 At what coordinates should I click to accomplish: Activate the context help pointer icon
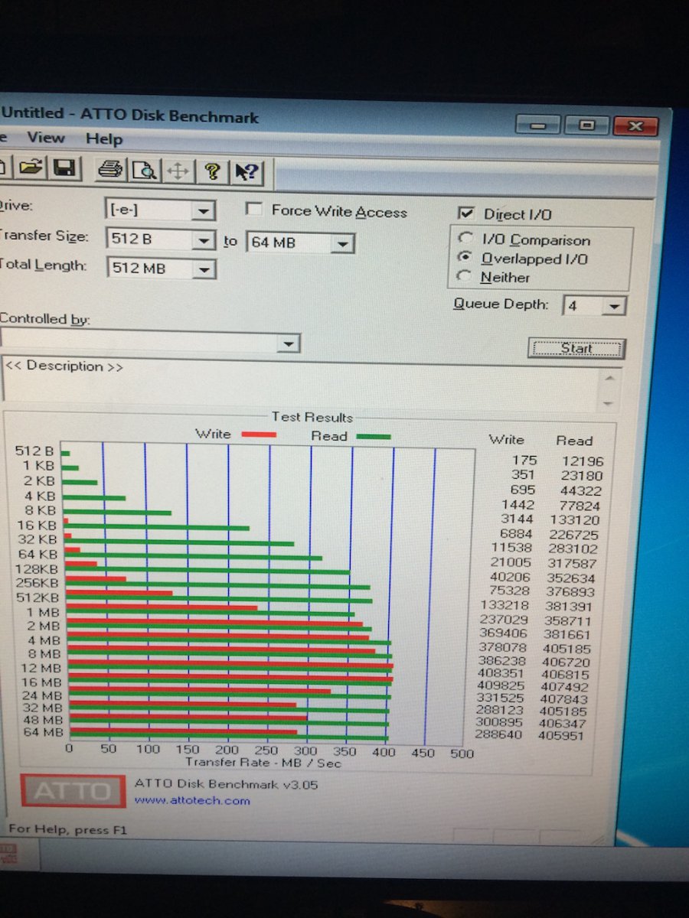coord(247,173)
